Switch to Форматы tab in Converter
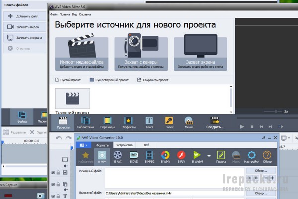This screenshot has height=199, width=298. (x=103, y=145)
